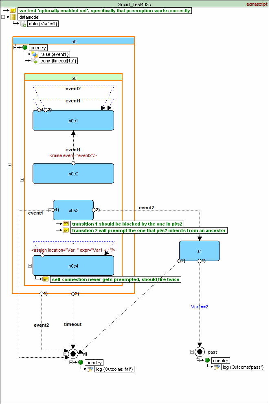The height and width of the screenshot is (405, 270).
Task: Collapse the onentry block in s0
Action: point(15,47)
